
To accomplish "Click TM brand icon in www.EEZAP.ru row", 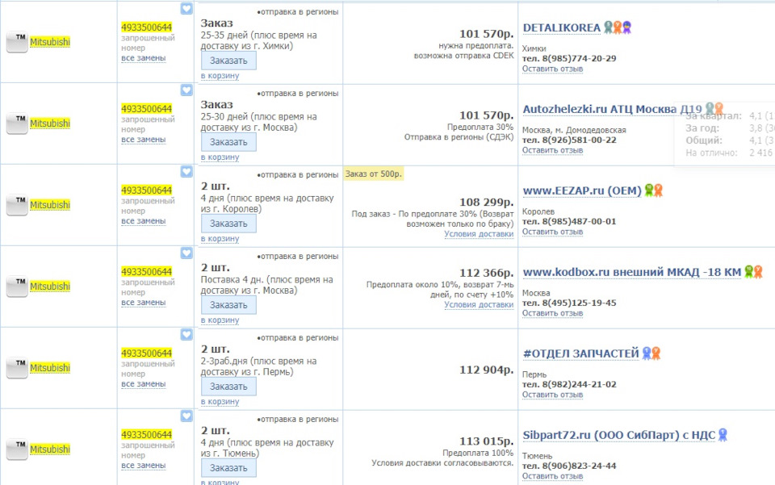I will pyautogui.click(x=17, y=205).
